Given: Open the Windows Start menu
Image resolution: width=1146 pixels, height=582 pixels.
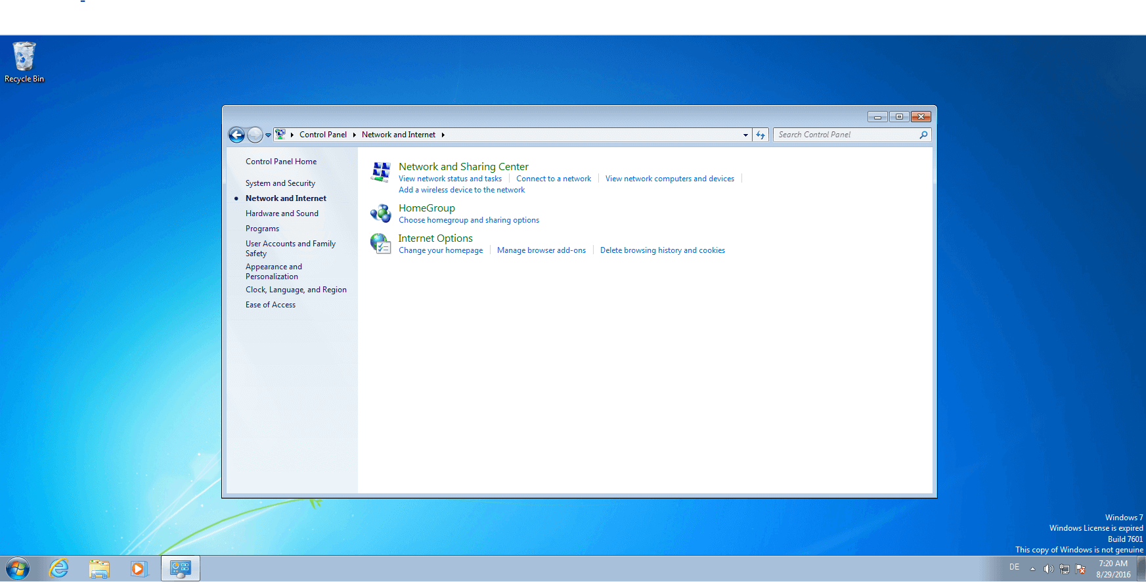Looking at the screenshot, I should [18, 568].
